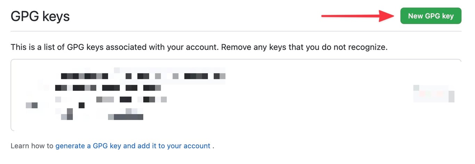Click the green New GPG key button
475x164 pixels.
click(431, 16)
